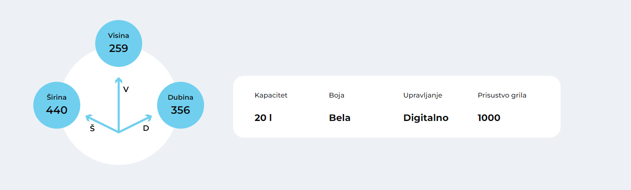Click the number 440 in Širina
Screen dimensions: 631x190
(x=57, y=110)
